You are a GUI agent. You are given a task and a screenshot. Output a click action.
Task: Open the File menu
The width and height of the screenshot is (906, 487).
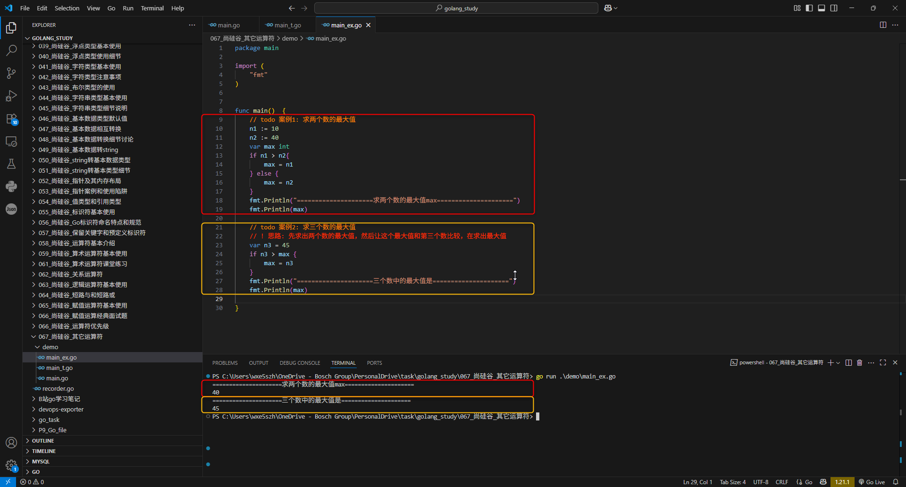25,8
